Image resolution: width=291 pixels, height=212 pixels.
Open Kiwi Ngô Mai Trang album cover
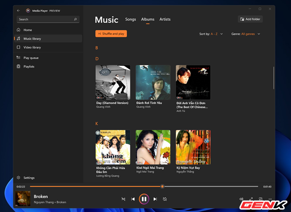153,147
